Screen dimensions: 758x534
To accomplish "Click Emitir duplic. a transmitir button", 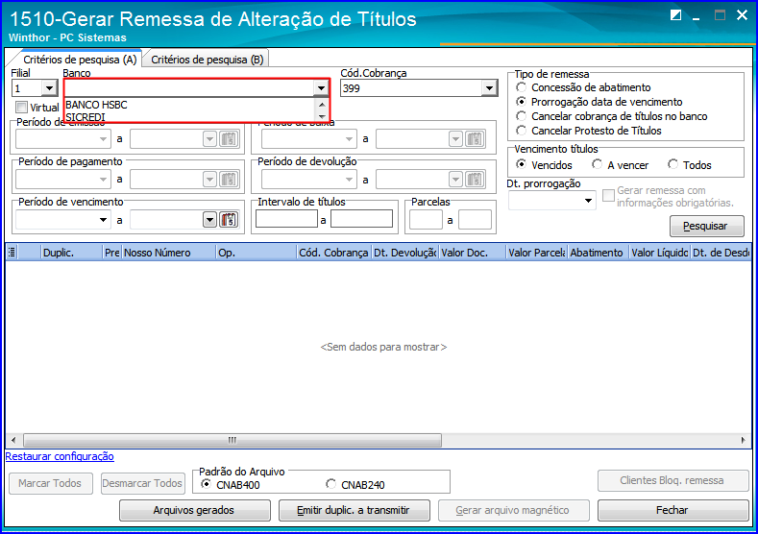I will pyautogui.click(x=354, y=510).
